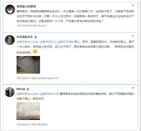Screen dimensions: 141x131
Task: Open @摩拜单车mobike mention in second post
Action: pos(28,42)
